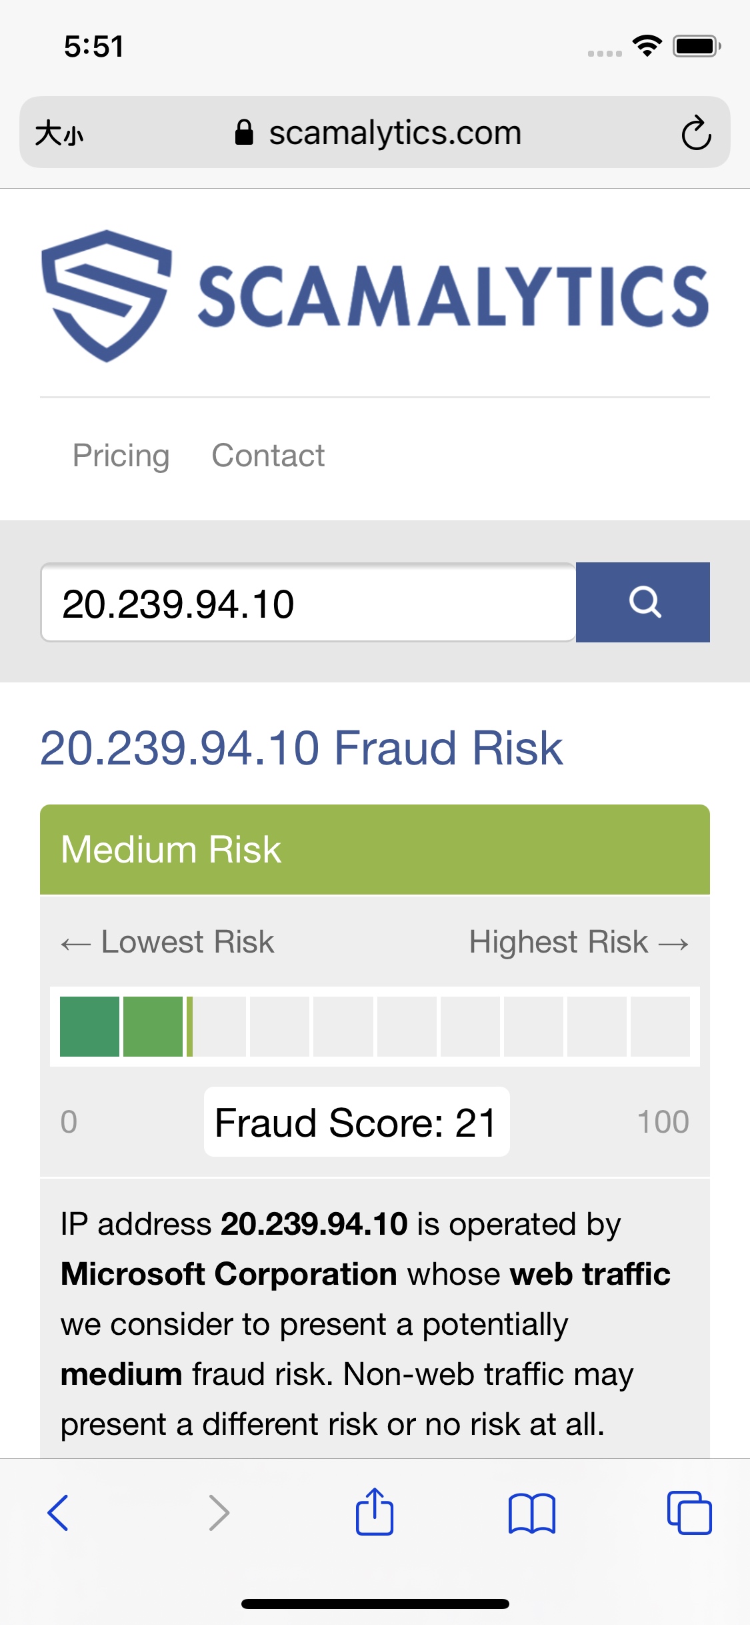Tap the Fraud Score: 21 label
The image size is (750, 1625).
pos(357,1122)
